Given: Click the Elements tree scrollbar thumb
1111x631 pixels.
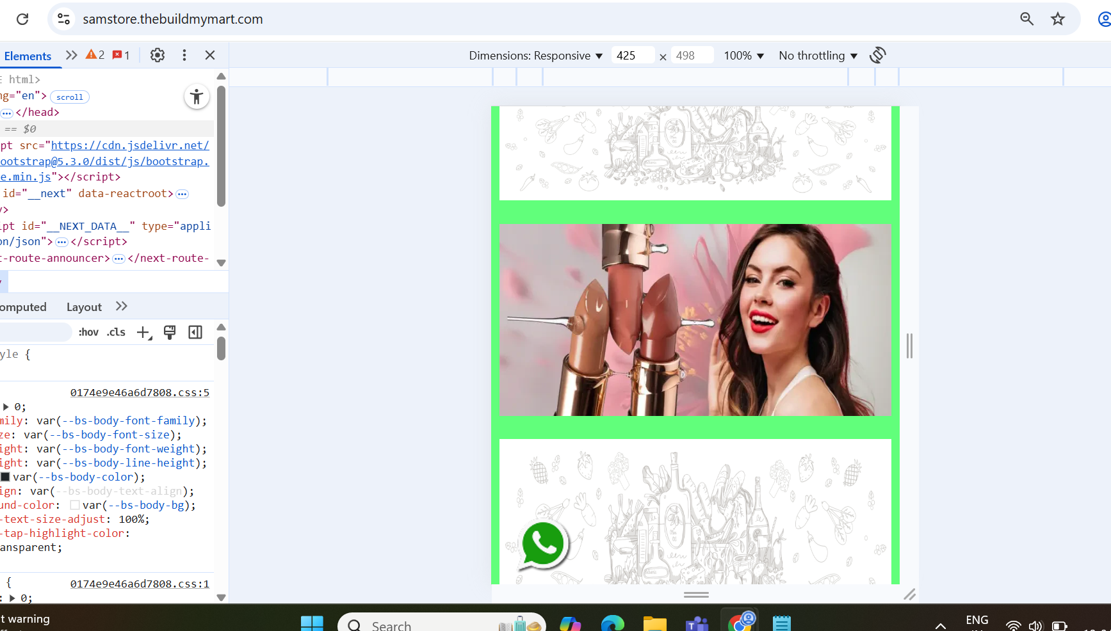Looking at the screenshot, I should (x=221, y=146).
